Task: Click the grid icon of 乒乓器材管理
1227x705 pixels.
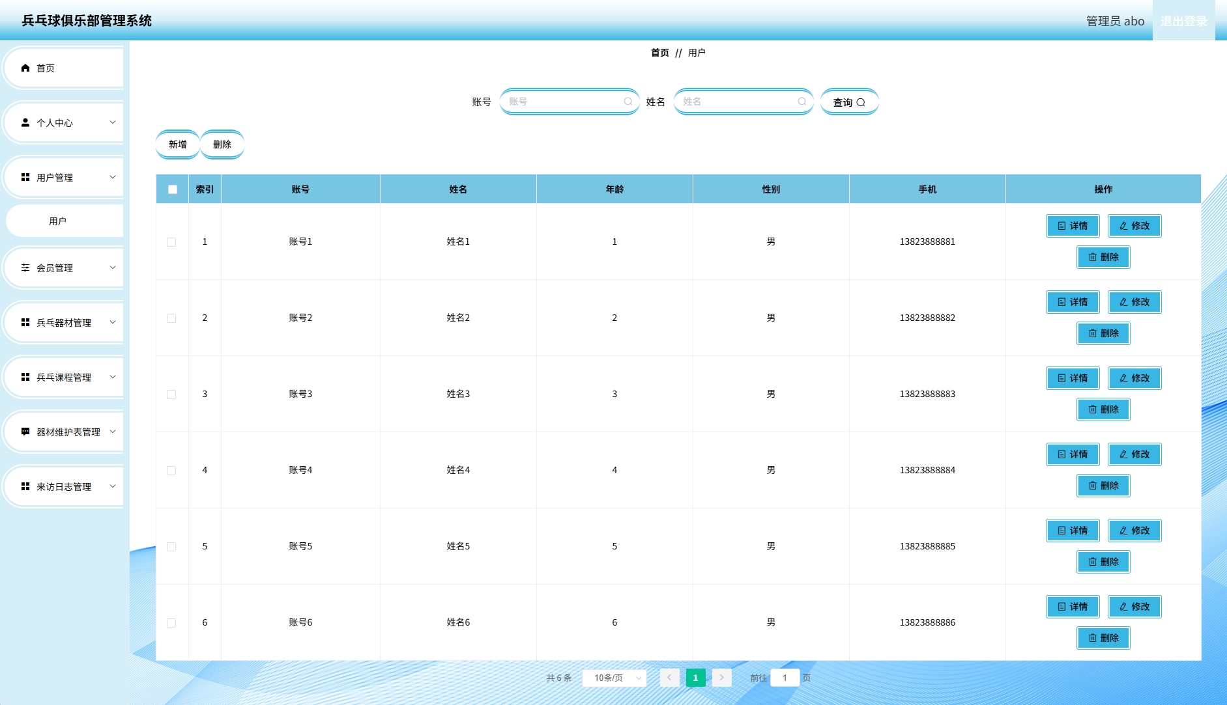Action: pyautogui.click(x=25, y=322)
